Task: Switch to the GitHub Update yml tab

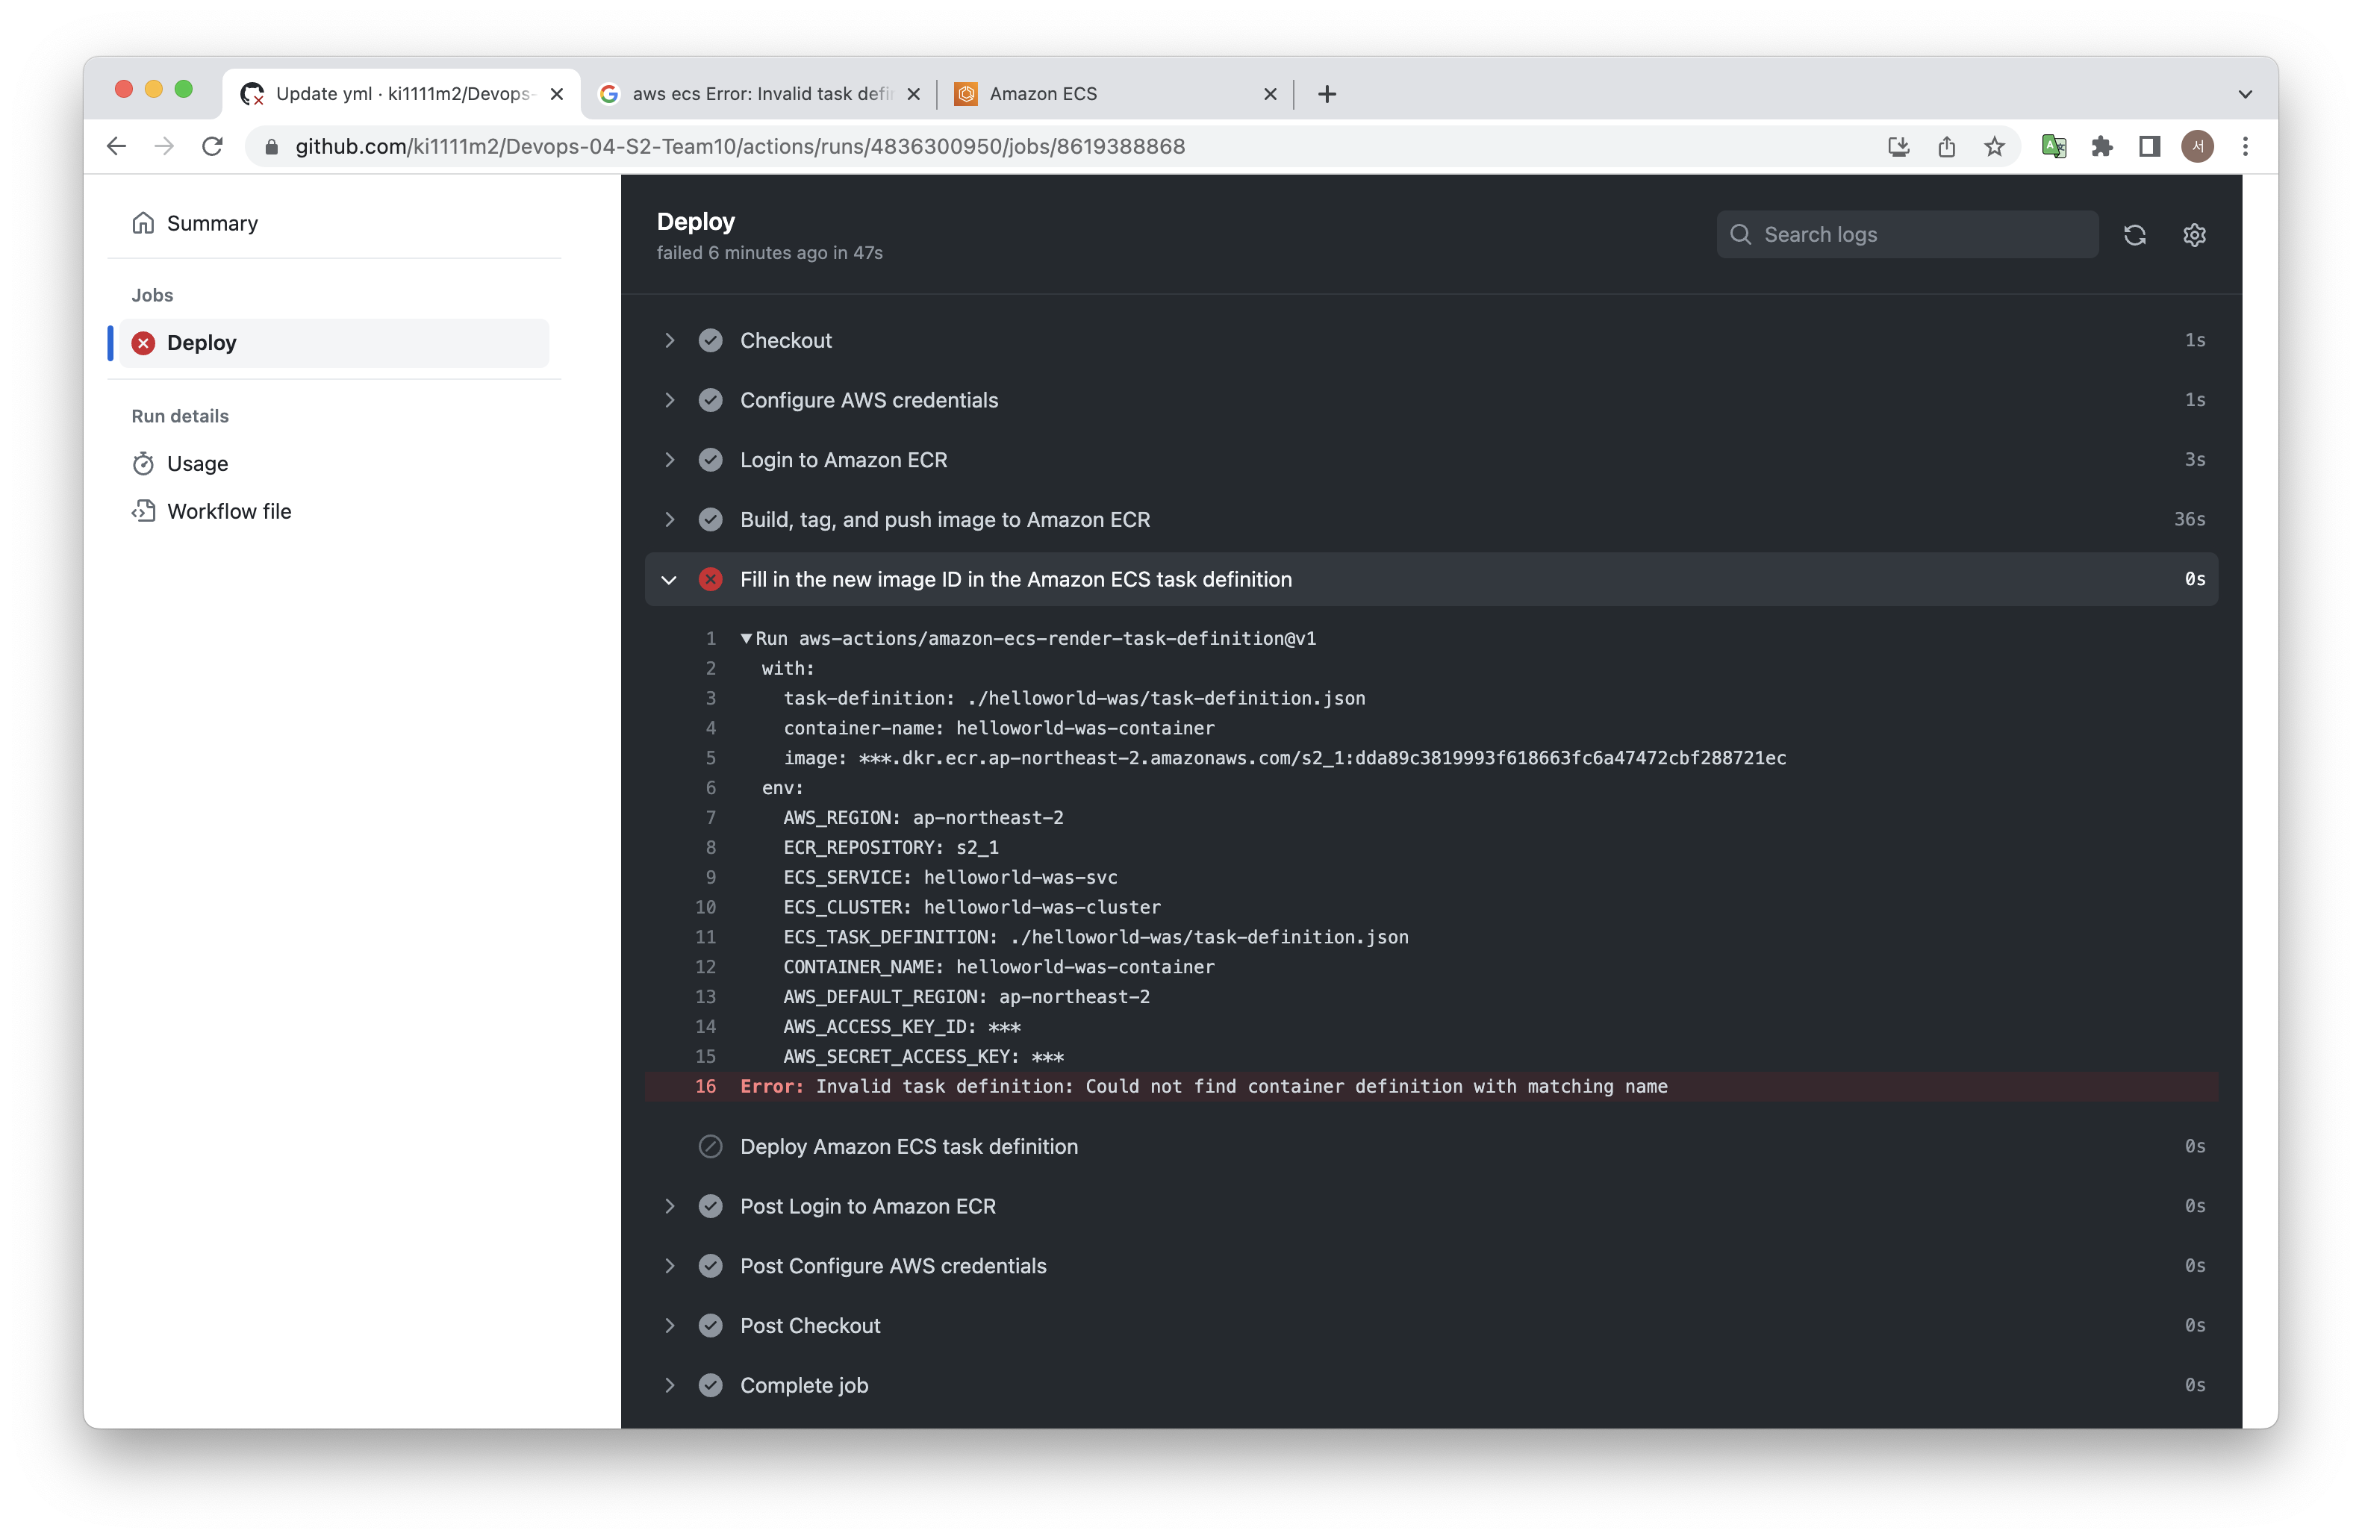Action: 401,94
